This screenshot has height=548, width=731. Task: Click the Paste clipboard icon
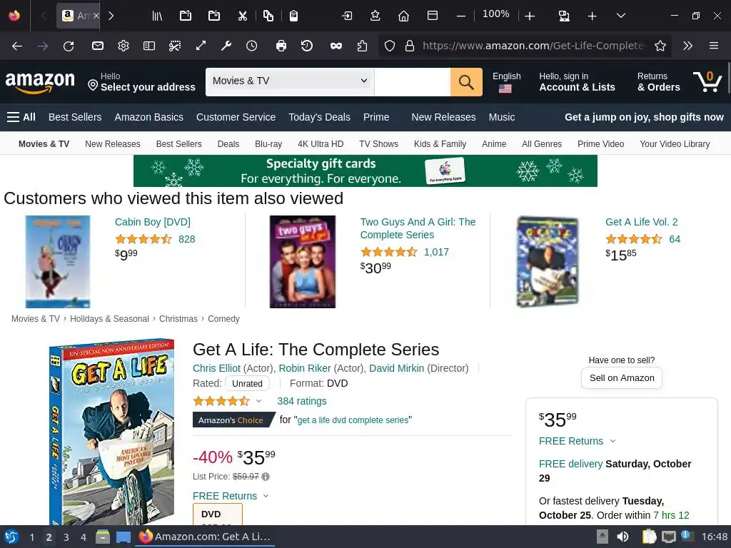(293, 16)
